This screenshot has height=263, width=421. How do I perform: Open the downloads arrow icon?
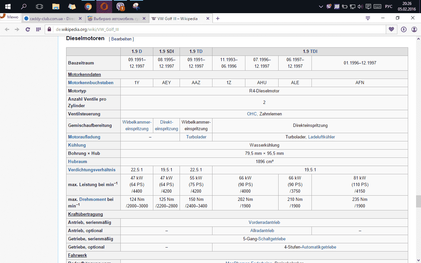(404, 29)
